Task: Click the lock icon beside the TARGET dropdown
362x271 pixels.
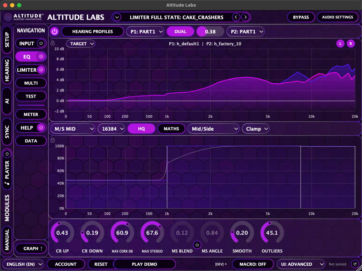Action: tap(53, 42)
